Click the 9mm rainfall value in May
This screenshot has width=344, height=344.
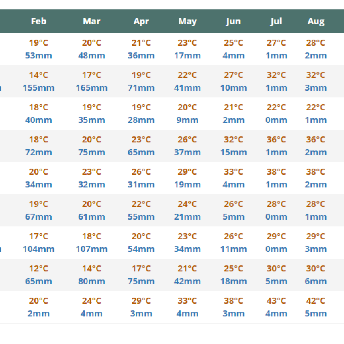pyautogui.click(x=187, y=120)
